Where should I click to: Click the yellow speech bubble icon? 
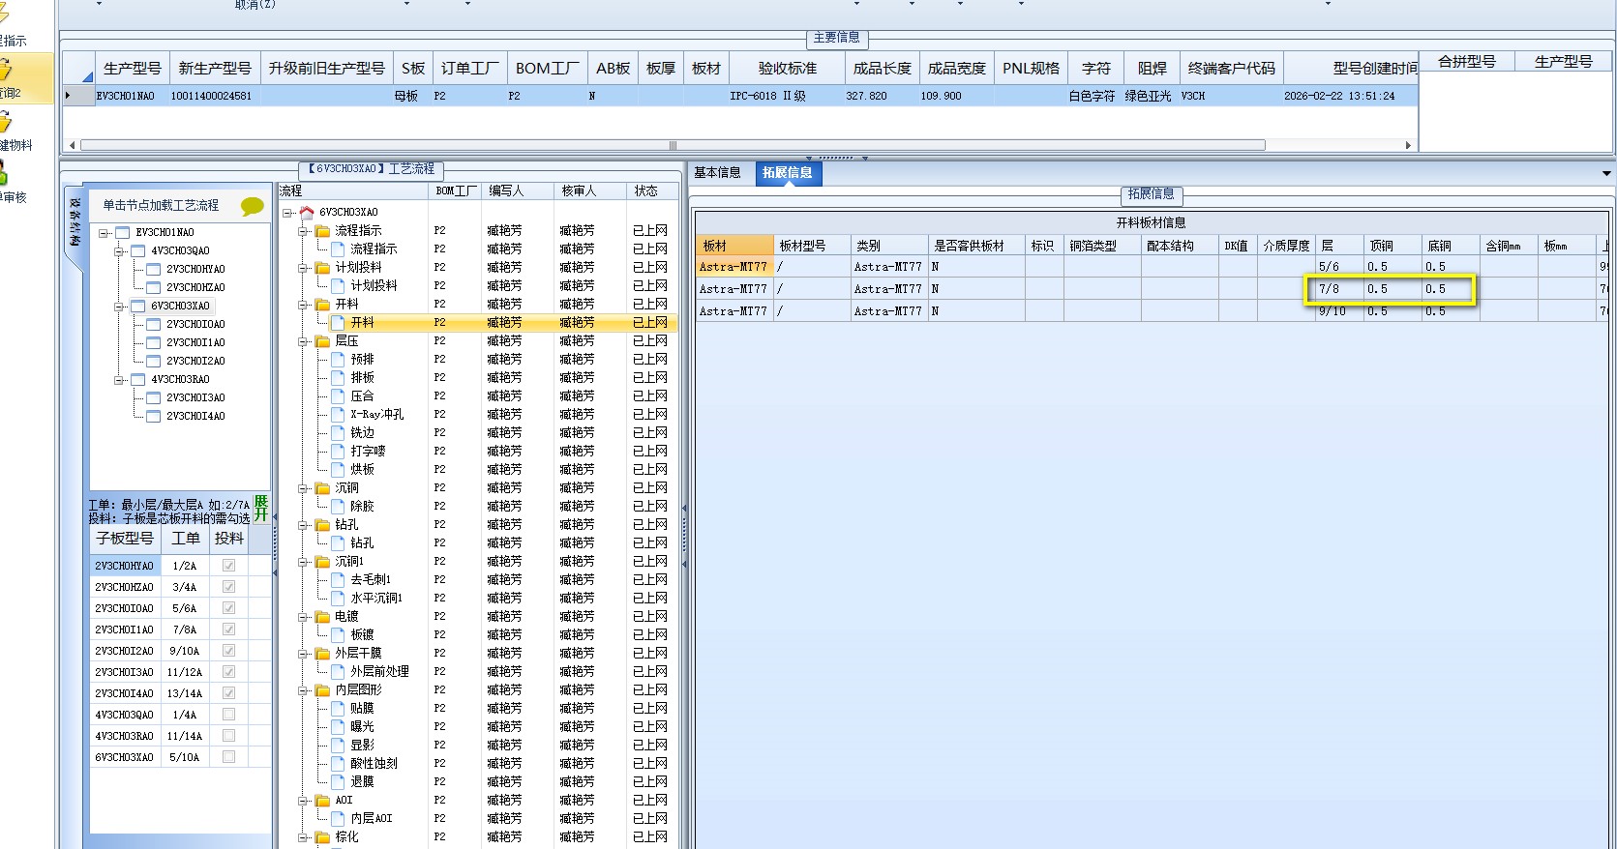click(253, 206)
